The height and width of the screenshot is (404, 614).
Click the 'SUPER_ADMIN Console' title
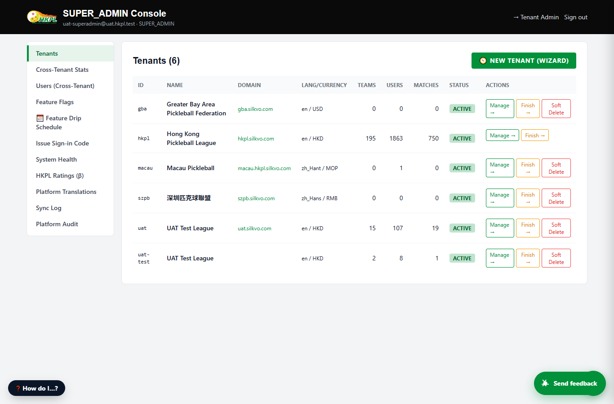tap(115, 13)
